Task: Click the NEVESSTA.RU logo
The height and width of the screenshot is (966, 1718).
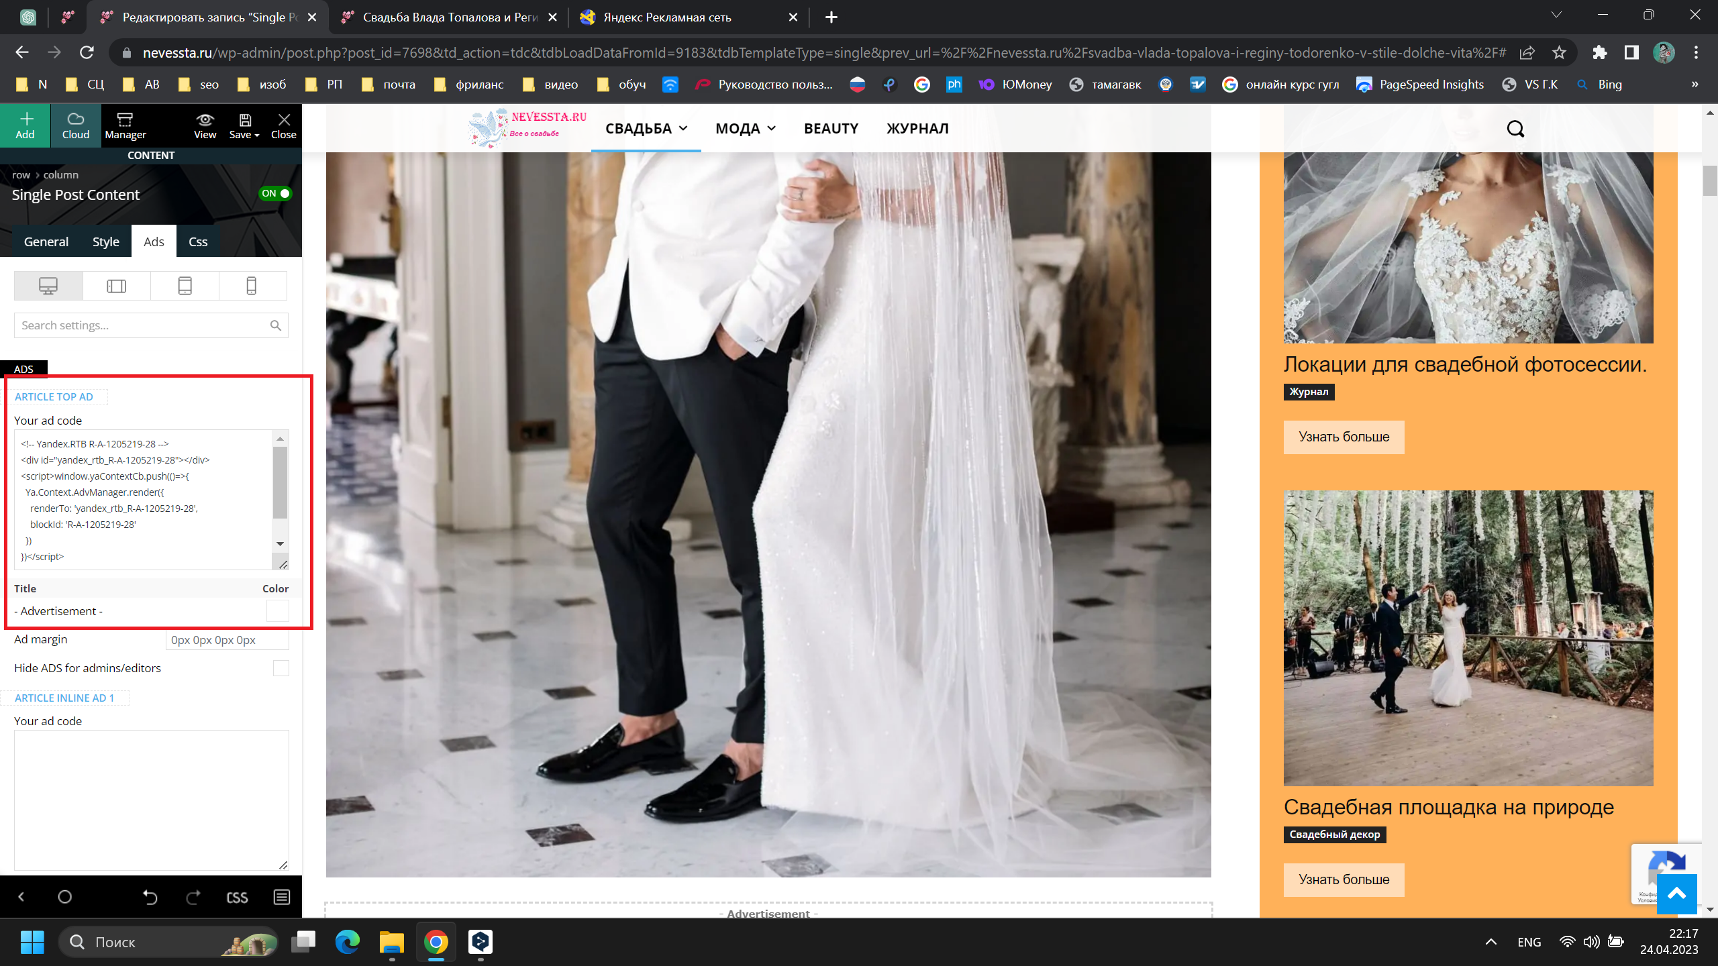Action: 527,127
